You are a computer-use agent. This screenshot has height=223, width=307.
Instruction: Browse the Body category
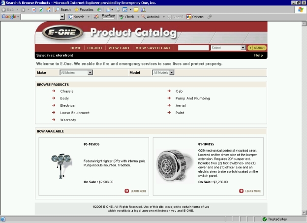64,98
